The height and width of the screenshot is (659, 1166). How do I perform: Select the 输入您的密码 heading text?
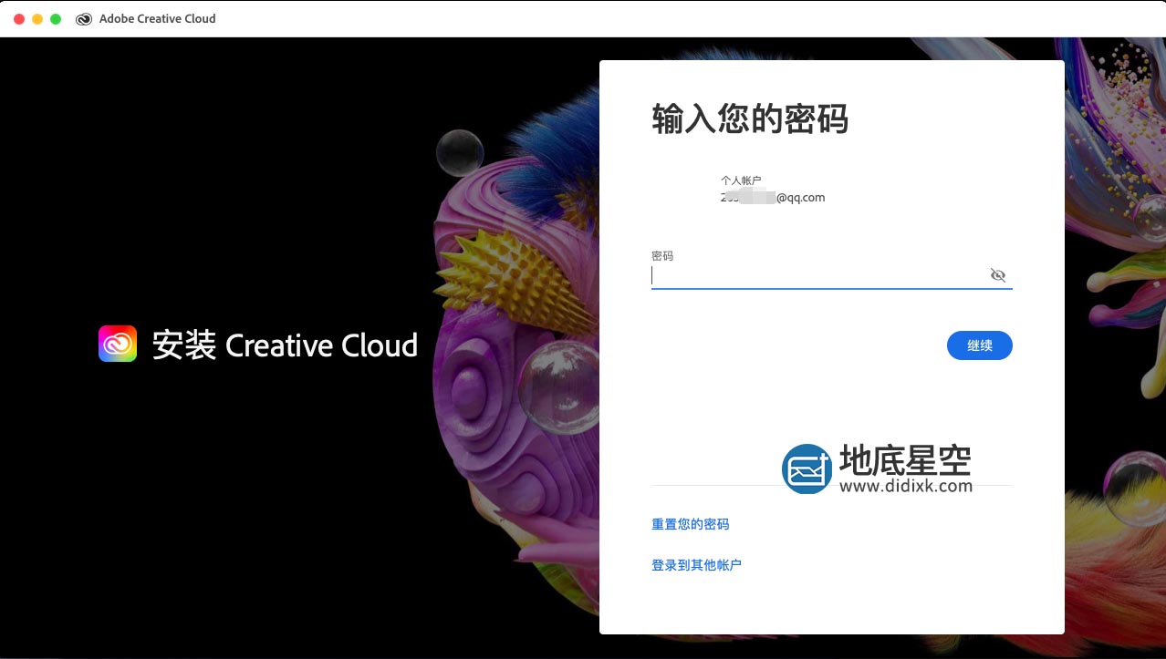click(750, 119)
